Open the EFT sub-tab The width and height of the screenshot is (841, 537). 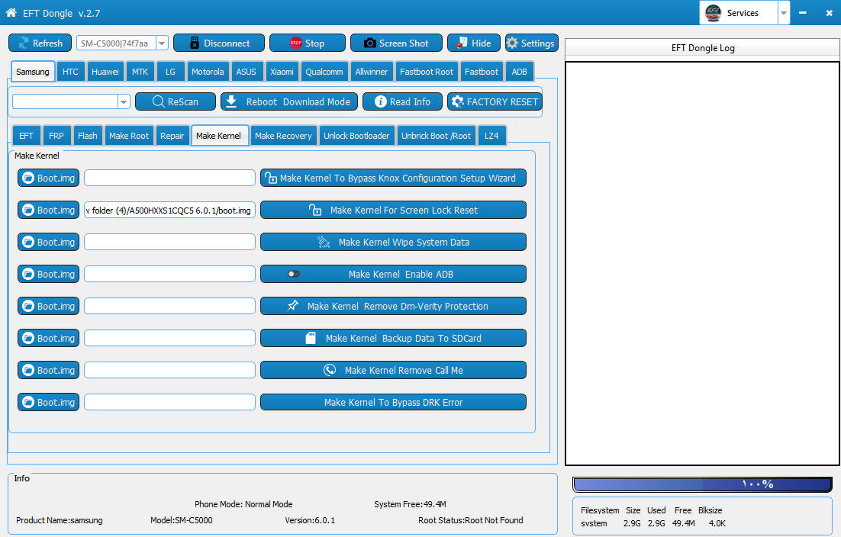[x=26, y=136]
